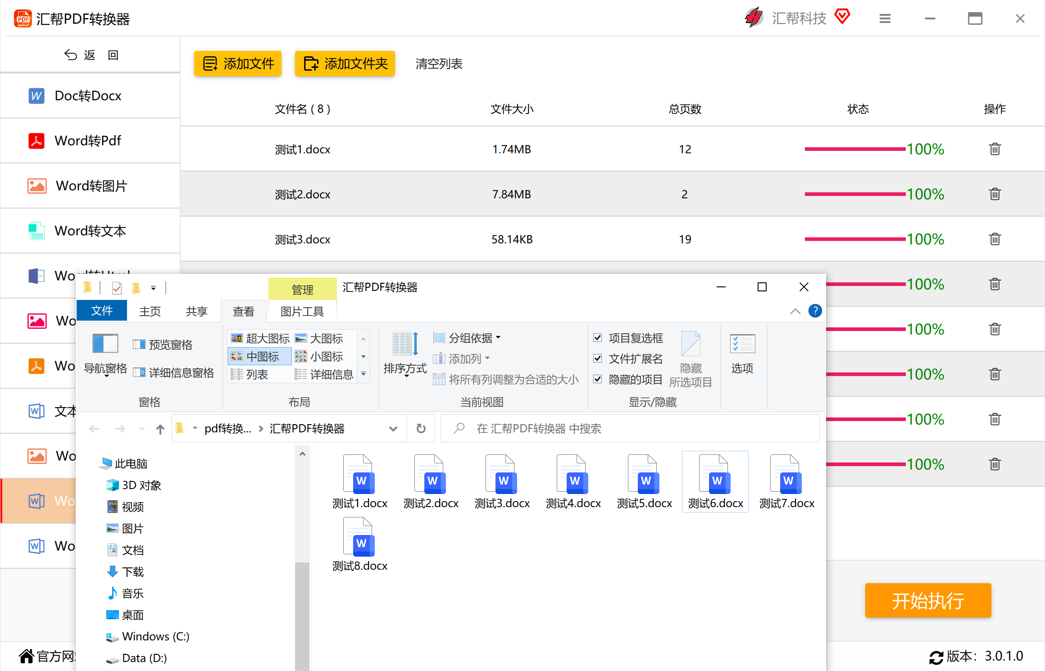Delete 测试1.docx using its trash icon
The width and height of the screenshot is (1045, 671).
(995, 149)
